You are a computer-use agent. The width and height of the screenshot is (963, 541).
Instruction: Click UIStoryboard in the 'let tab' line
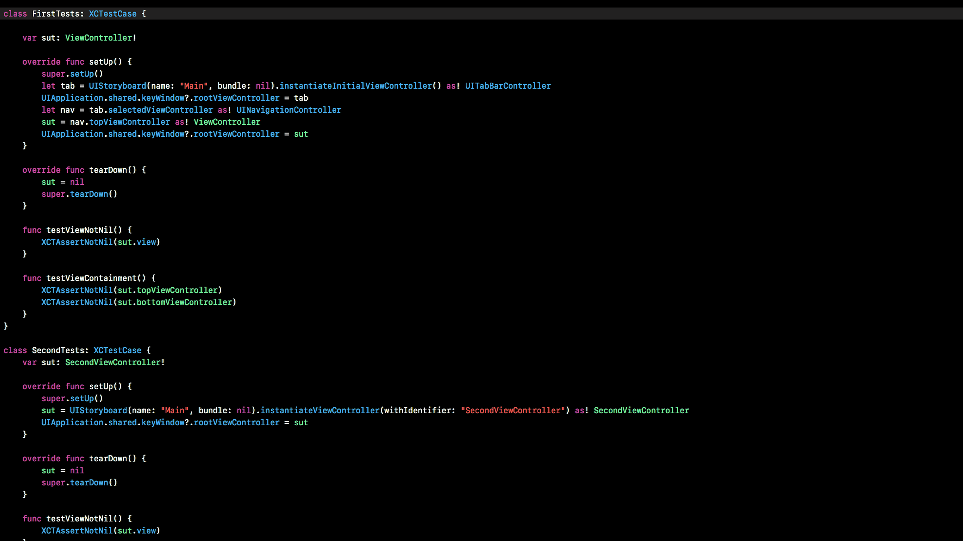click(x=118, y=86)
